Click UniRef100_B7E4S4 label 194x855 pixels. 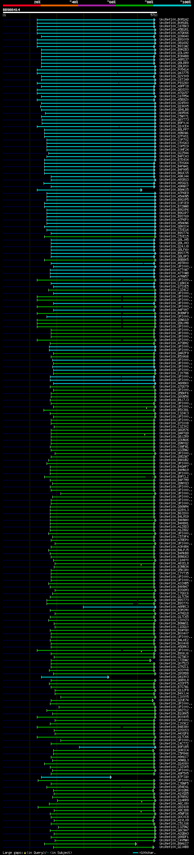click(174, 160)
